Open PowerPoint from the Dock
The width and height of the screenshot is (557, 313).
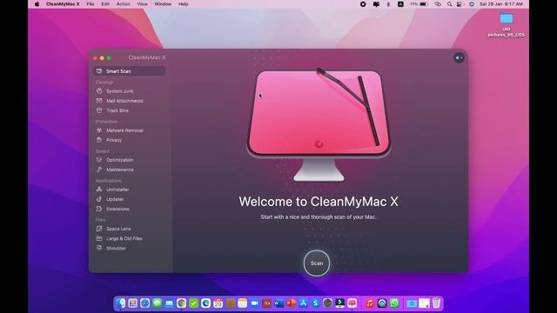click(x=291, y=303)
